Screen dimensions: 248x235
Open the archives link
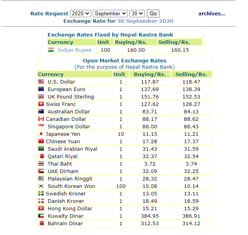(212, 14)
